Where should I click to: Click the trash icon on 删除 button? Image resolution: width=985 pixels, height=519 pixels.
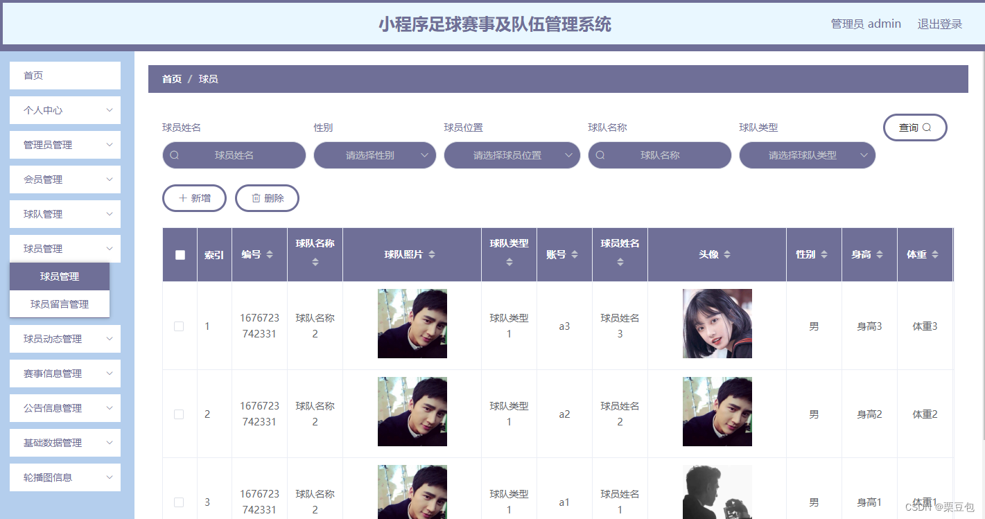(x=256, y=198)
